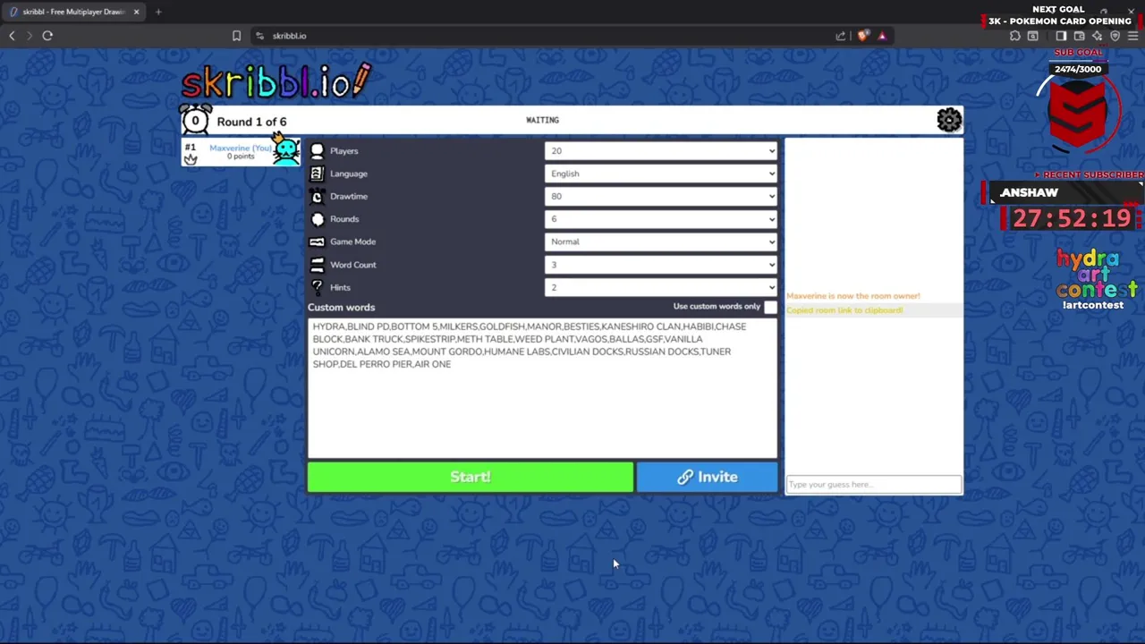This screenshot has width=1145, height=644.
Task: Click the Use custom words only label
Action: (x=717, y=307)
